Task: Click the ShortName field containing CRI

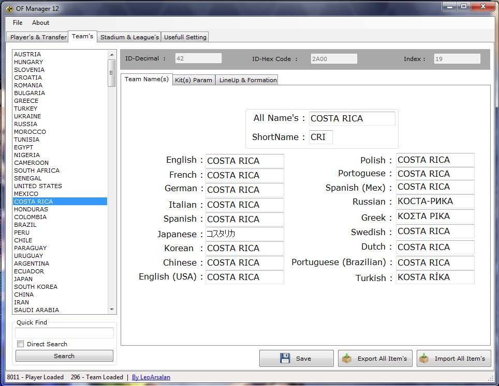Action: click(x=320, y=137)
